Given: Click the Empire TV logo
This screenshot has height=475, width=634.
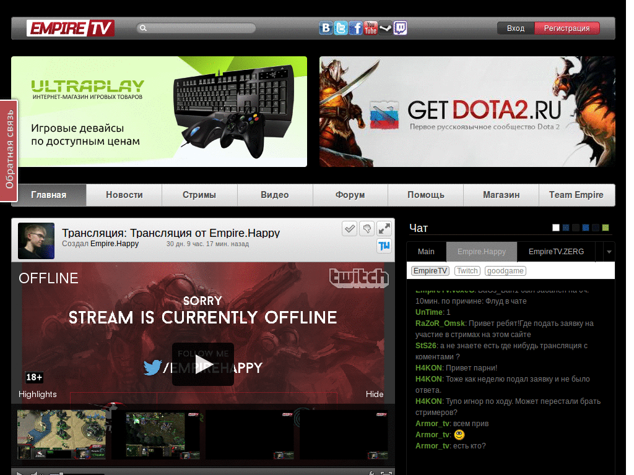Looking at the screenshot, I should point(71,28).
